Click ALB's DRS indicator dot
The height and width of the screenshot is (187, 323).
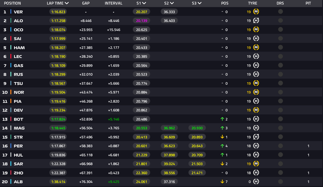280,181
